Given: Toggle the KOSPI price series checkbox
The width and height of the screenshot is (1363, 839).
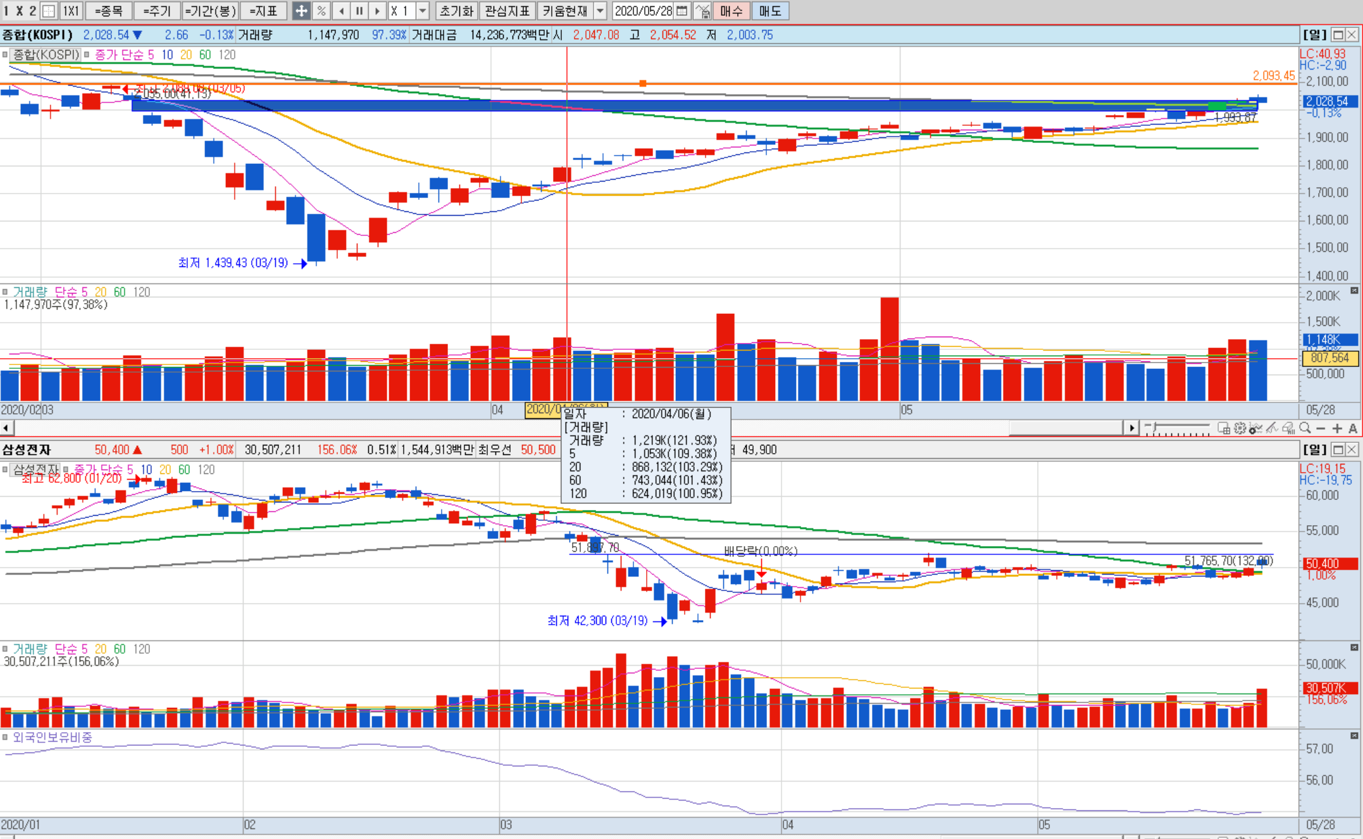Looking at the screenshot, I should [5, 55].
